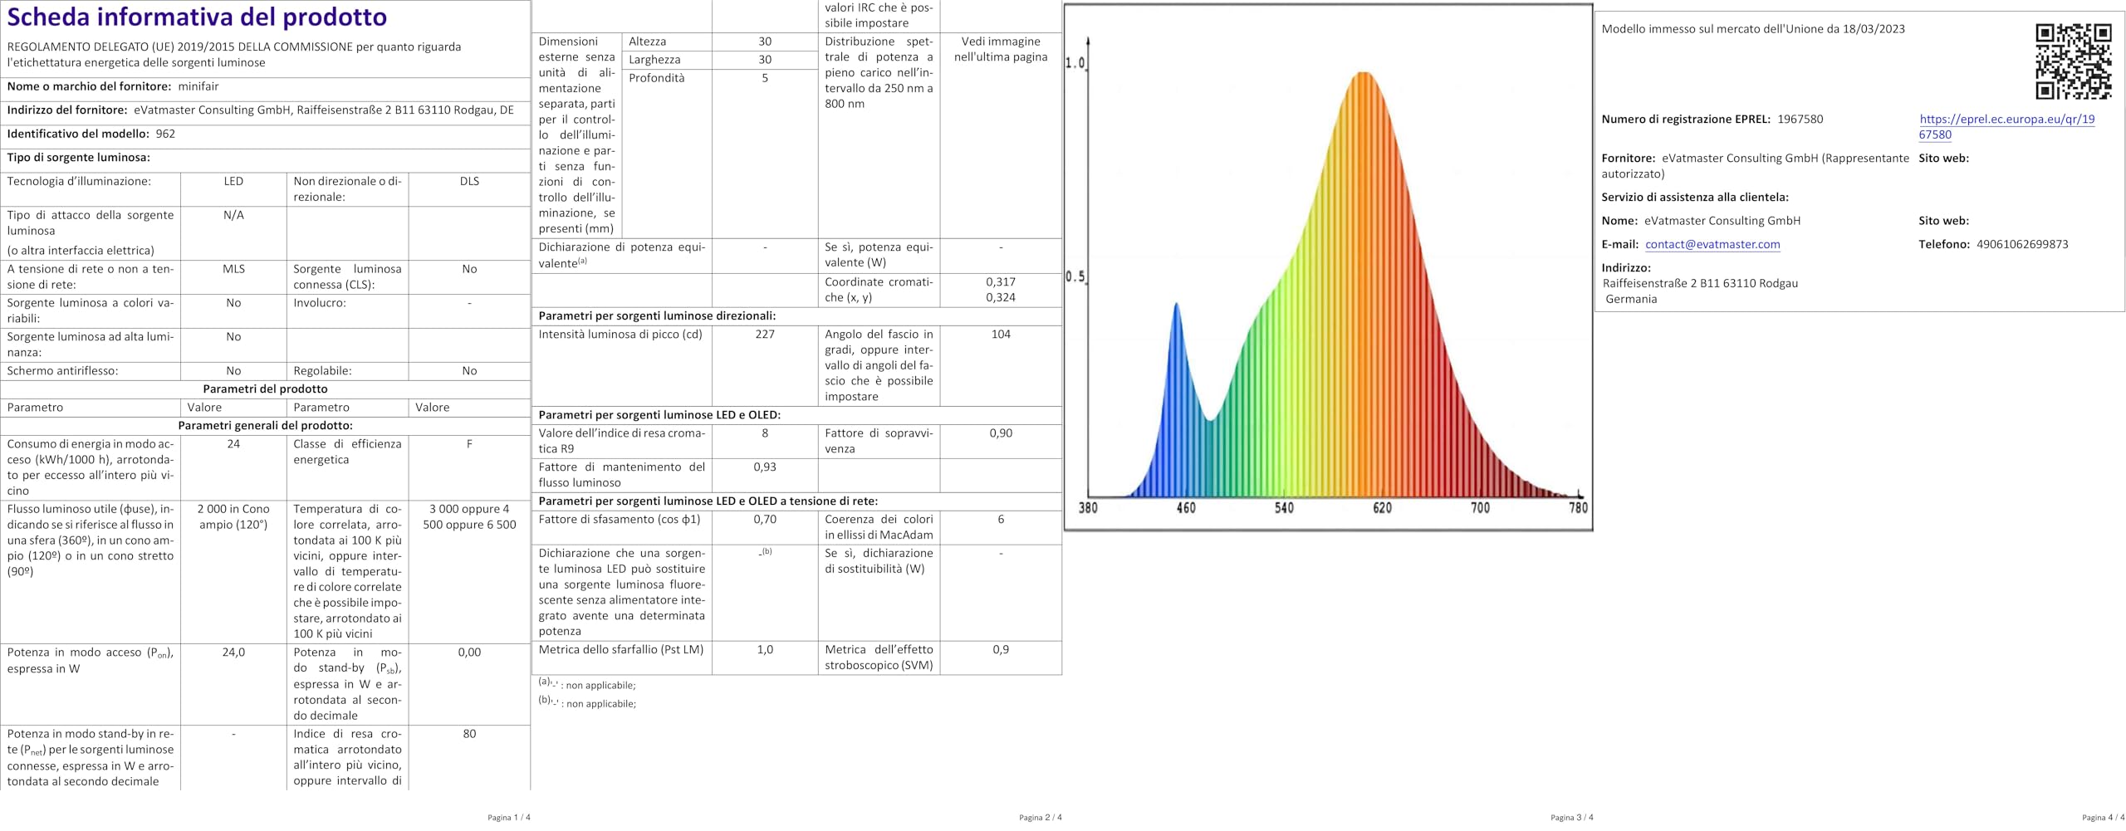
Task: Click the colour temperature value '3 000 oppure 4 500 oppure 6 500'
Action: (x=469, y=516)
